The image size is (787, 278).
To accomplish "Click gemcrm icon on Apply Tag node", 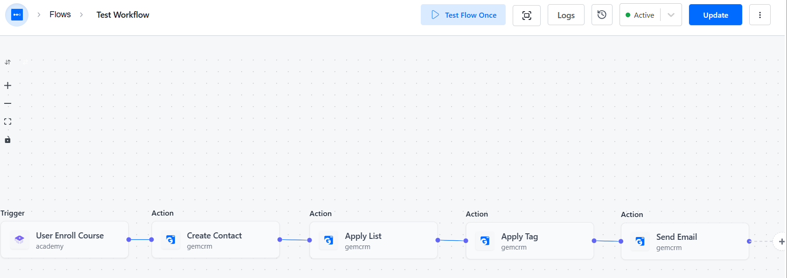I will (x=485, y=240).
